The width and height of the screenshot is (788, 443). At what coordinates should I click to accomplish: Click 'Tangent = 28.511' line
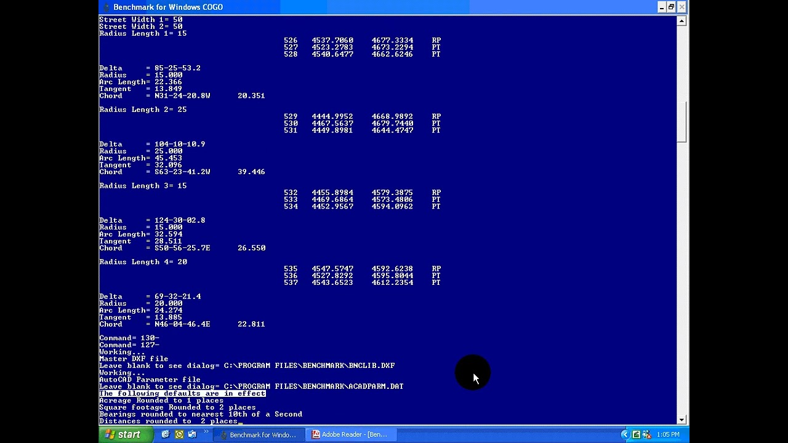(x=140, y=241)
